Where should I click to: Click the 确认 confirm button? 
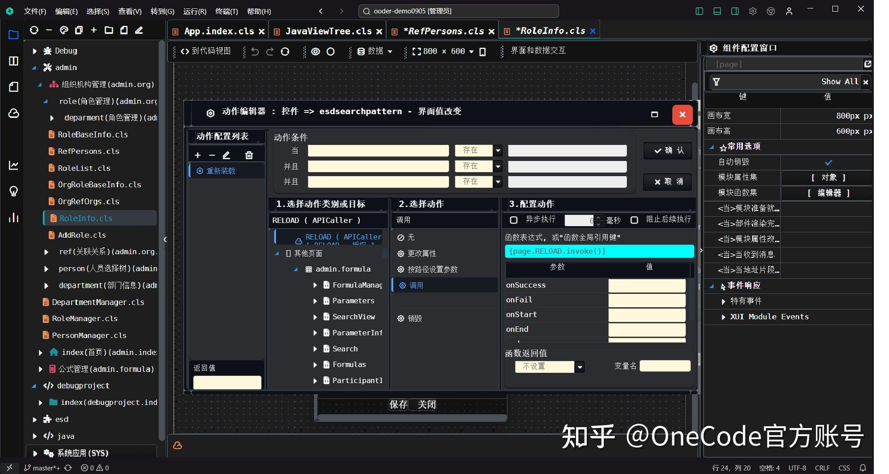pyautogui.click(x=667, y=150)
